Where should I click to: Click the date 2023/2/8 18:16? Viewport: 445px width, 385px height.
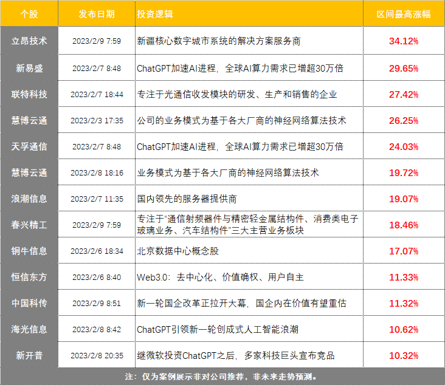coord(97,172)
